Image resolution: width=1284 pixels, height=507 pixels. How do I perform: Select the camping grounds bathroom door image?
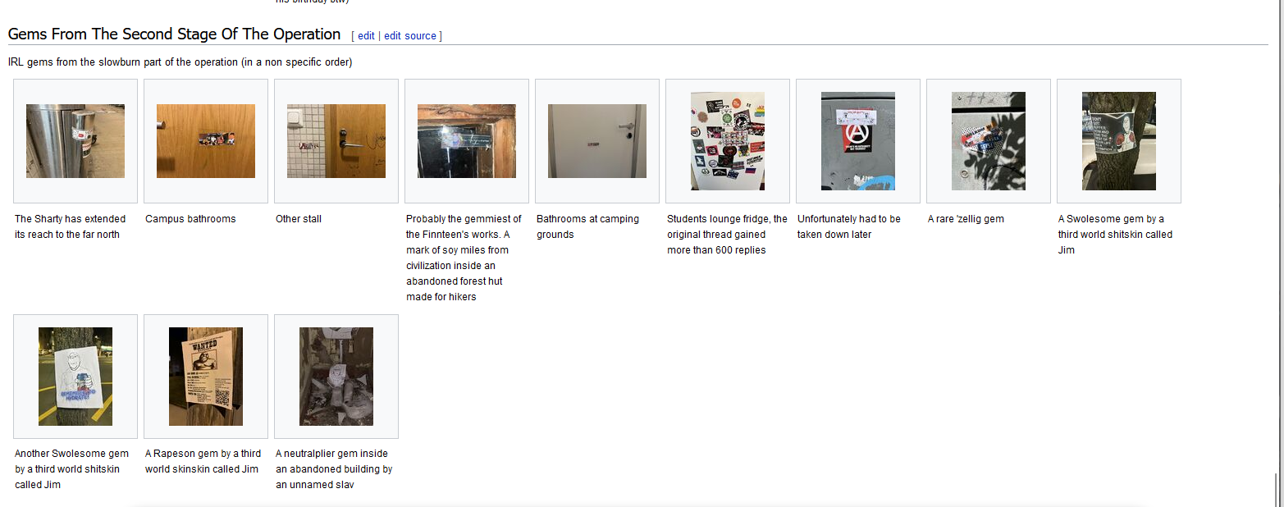597,141
